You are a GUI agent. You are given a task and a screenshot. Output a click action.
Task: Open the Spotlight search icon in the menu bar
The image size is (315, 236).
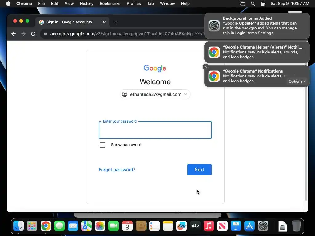(x=253, y=4)
